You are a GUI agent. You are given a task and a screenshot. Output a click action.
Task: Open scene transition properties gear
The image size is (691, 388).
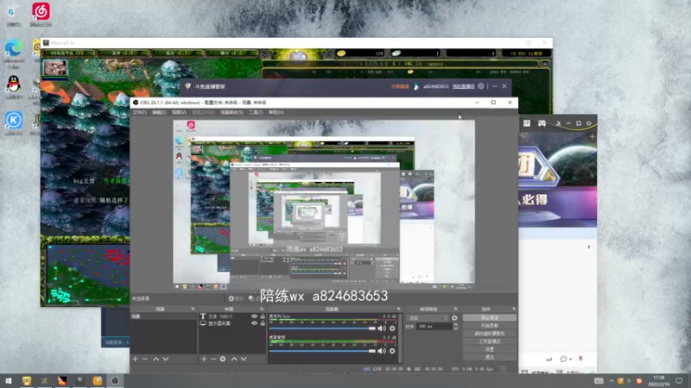point(454,317)
